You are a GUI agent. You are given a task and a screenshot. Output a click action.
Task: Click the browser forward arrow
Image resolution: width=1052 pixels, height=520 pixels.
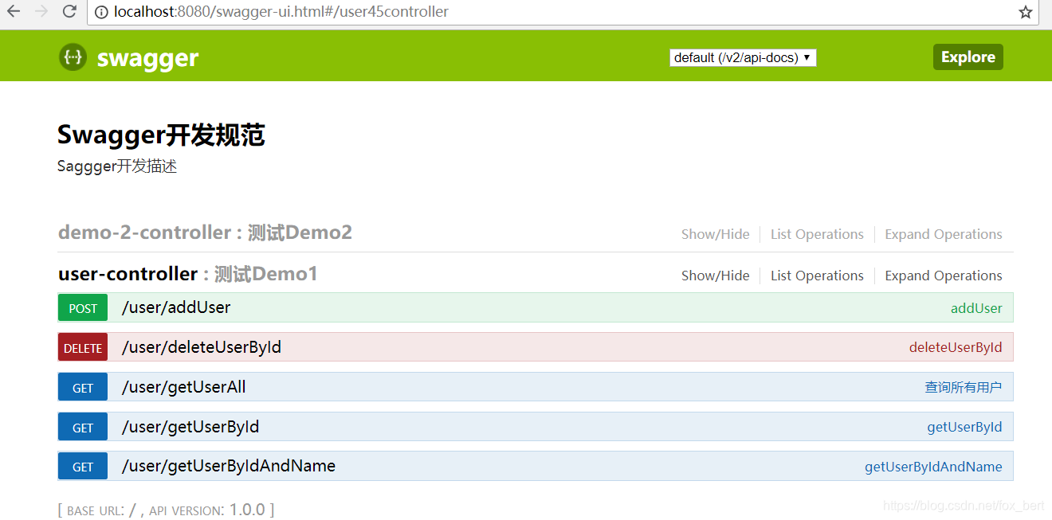pyautogui.click(x=41, y=11)
